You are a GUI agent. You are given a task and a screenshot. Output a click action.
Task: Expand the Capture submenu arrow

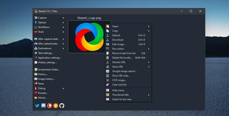coord(63,18)
